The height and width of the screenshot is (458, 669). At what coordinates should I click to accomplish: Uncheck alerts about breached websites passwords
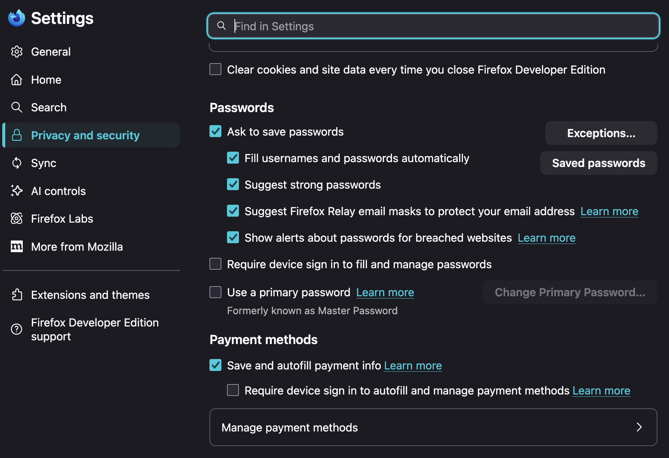pos(233,237)
